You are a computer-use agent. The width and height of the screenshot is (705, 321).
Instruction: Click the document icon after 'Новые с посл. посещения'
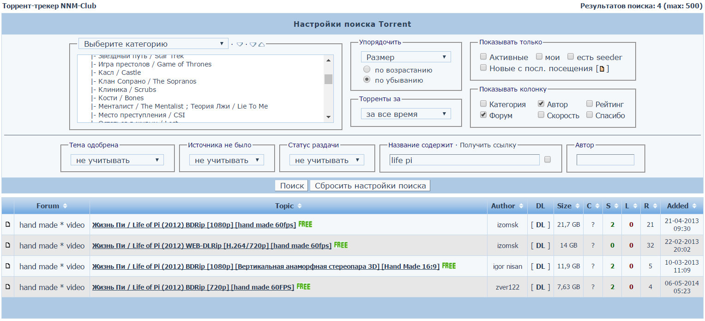pyautogui.click(x=602, y=69)
